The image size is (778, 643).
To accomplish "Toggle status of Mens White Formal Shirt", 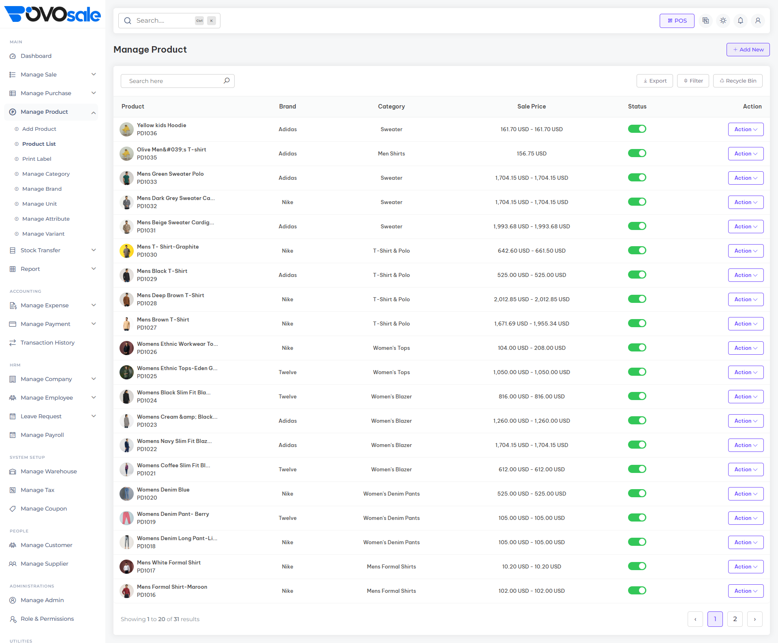I will pos(637,566).
